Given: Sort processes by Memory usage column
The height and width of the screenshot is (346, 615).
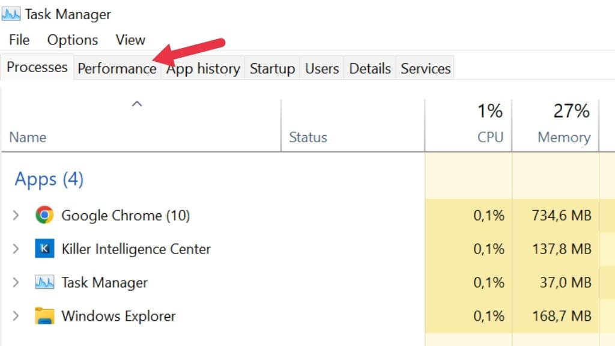Looking at the screenshot, I should pos(563,138).
